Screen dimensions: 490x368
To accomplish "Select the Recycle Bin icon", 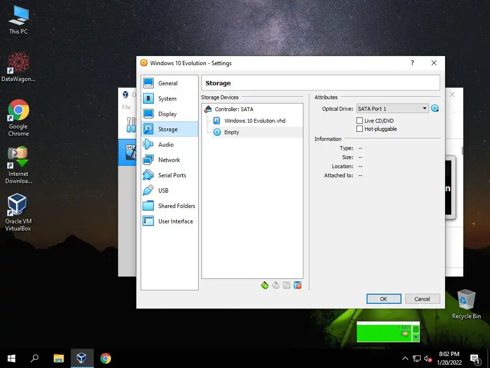I will pyautogui.click(x=466, y=304).
